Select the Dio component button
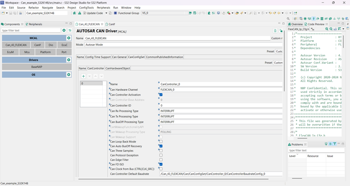This screenshot has width=350, height=186. pos(51,45)
